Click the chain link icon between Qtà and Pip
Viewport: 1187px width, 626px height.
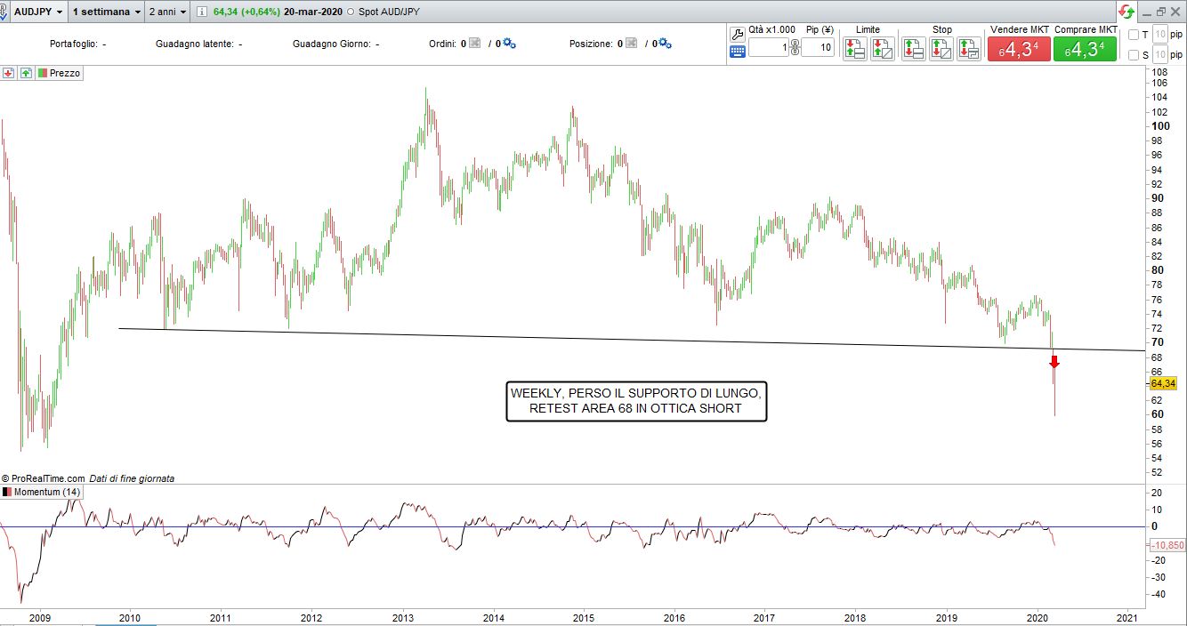point(795,48)
